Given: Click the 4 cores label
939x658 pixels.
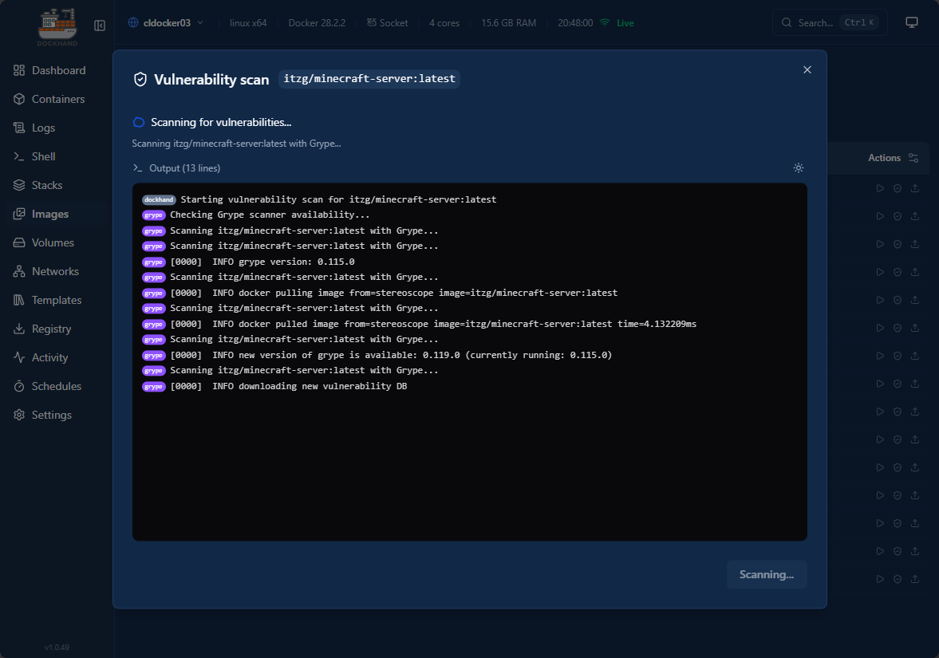Looking at the screenshot, I should click(444, 23).
